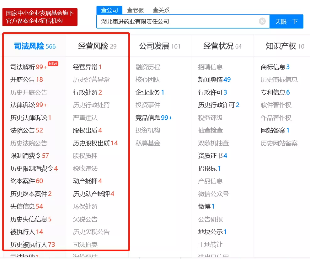Click the greyed-out 税收违法 entry
The image size is (310, 259).
point(85,168)
